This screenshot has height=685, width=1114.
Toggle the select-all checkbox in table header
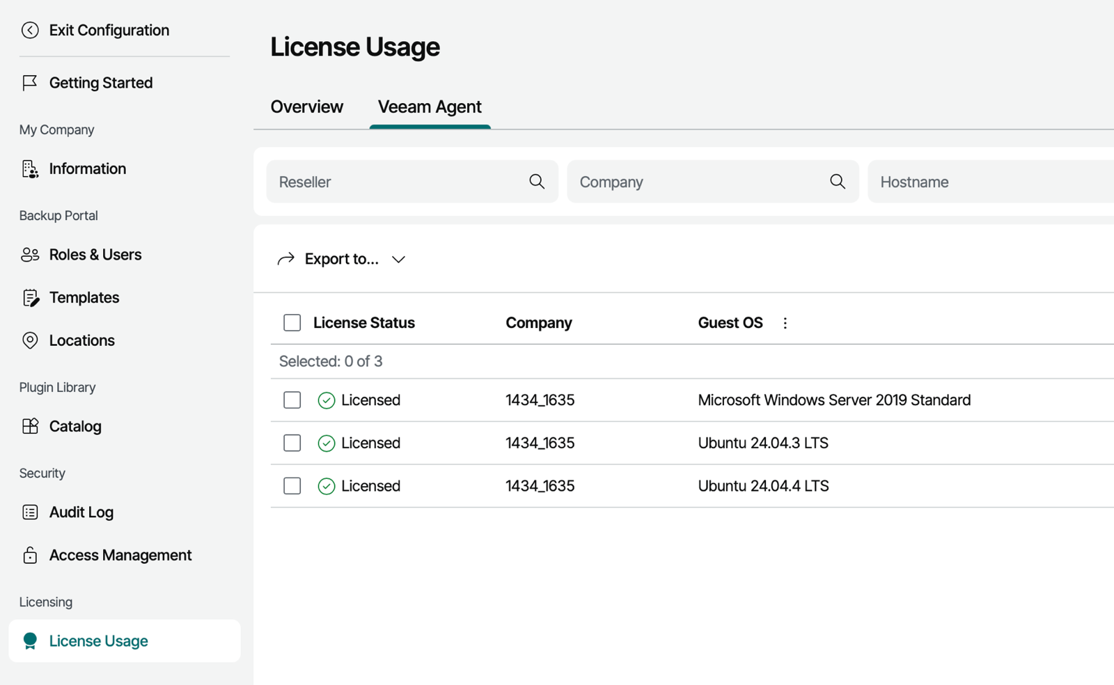(x=292, y=323)
